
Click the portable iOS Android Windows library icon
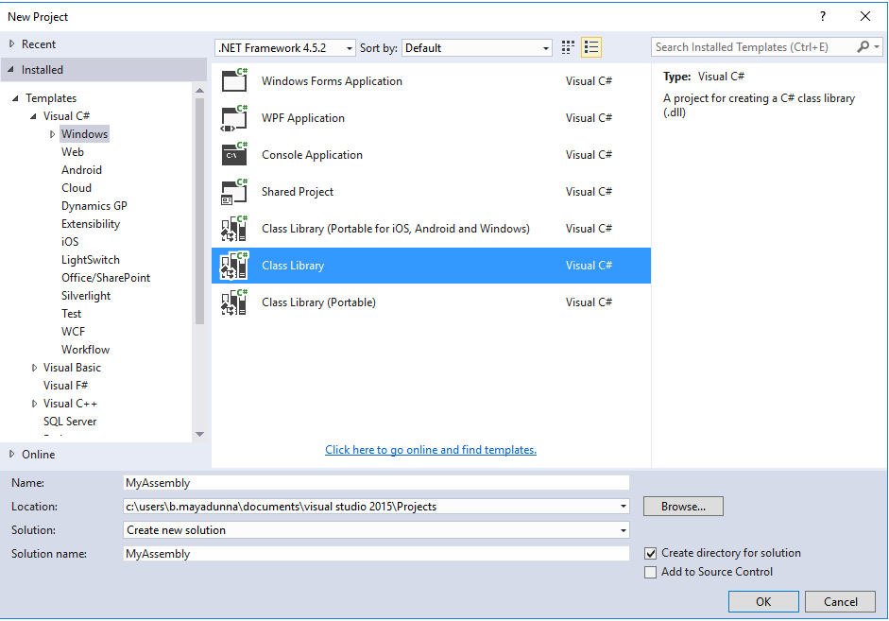(234, 229)
